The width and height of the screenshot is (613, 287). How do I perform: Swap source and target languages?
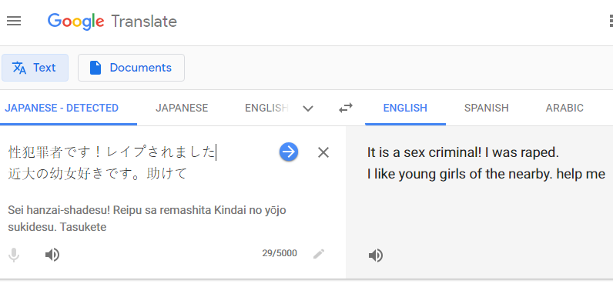(346, 108)
